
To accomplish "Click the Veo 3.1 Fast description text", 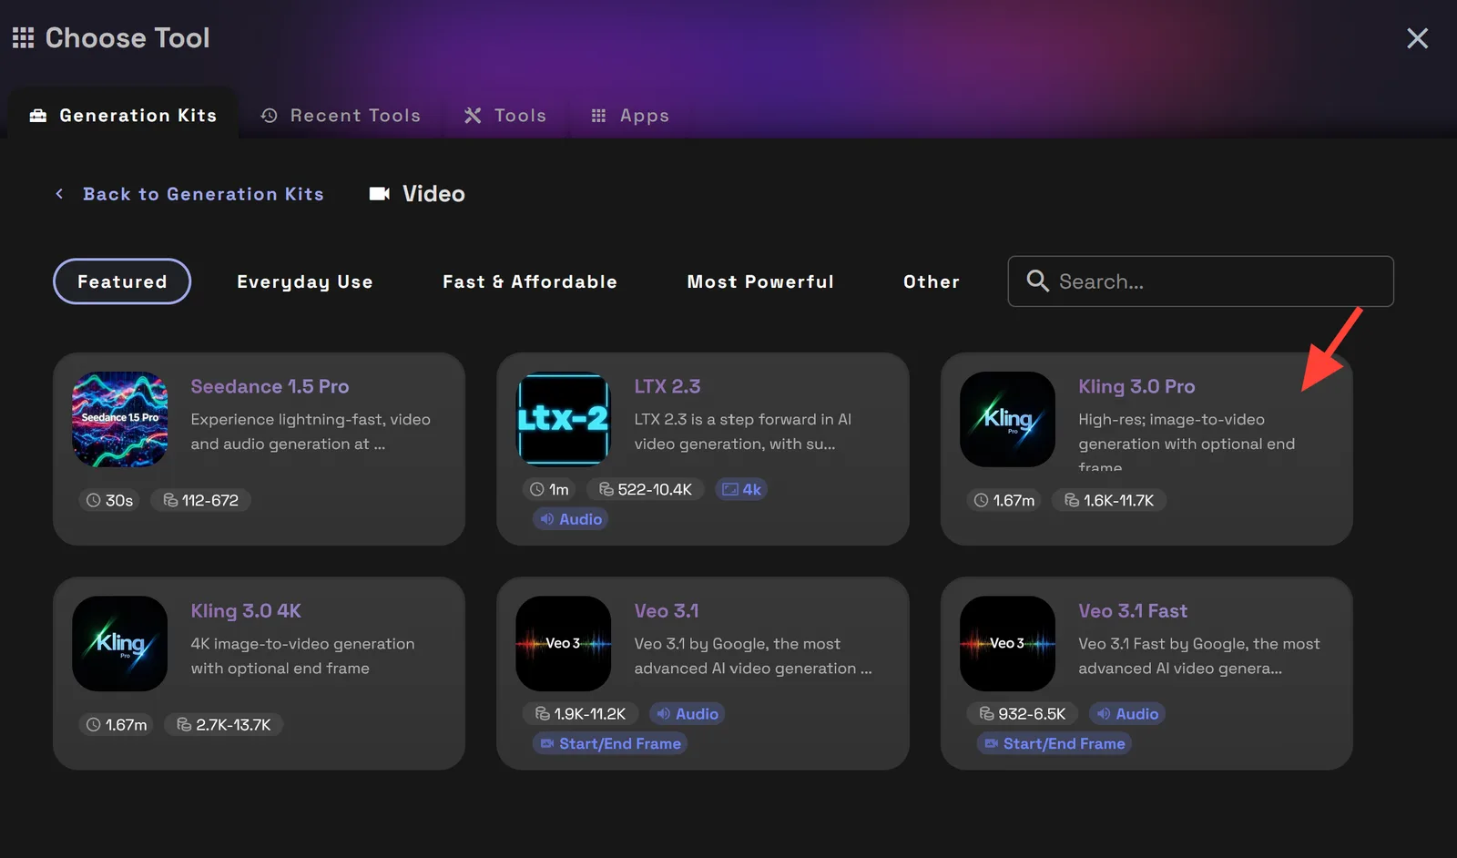I will (x=1199, y=656).
